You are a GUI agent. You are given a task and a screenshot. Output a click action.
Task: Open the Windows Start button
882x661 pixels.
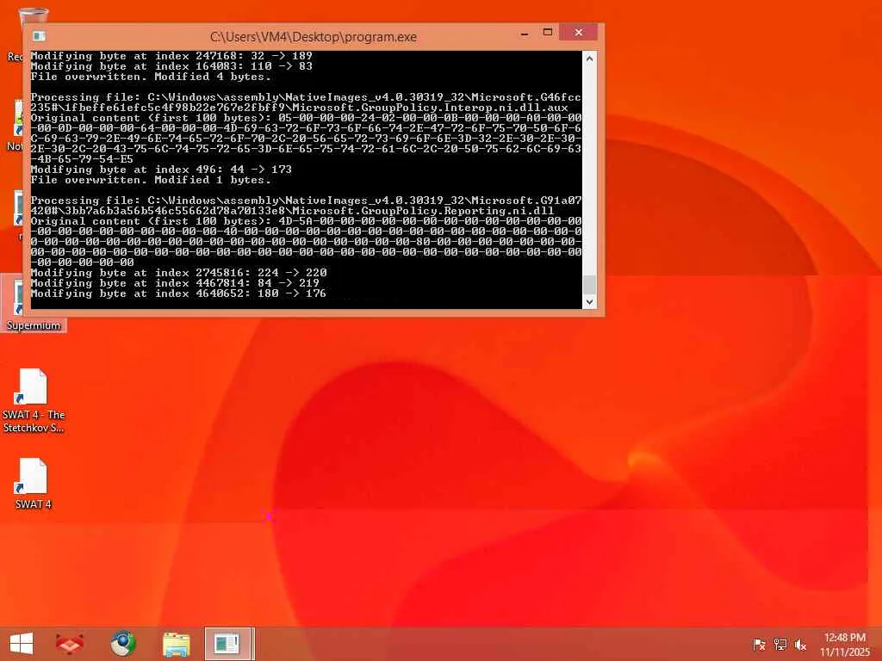click(22, 644)
